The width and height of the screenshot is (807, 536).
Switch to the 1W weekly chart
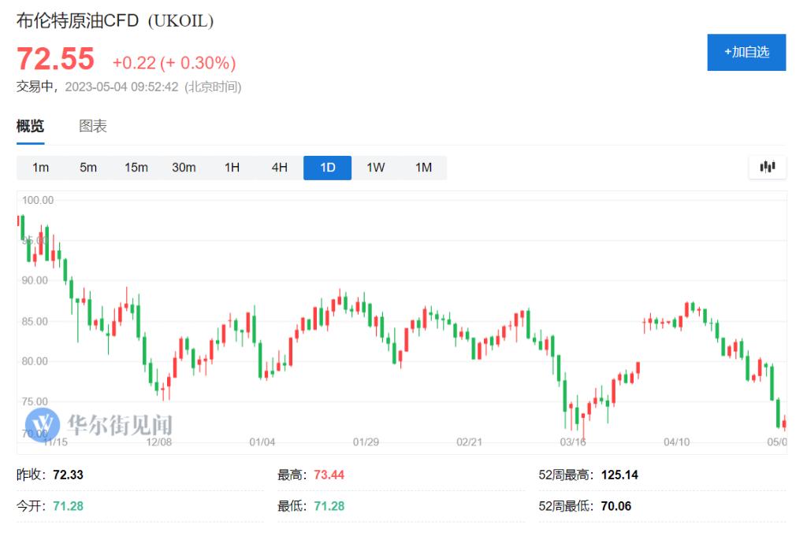point(376,168)
